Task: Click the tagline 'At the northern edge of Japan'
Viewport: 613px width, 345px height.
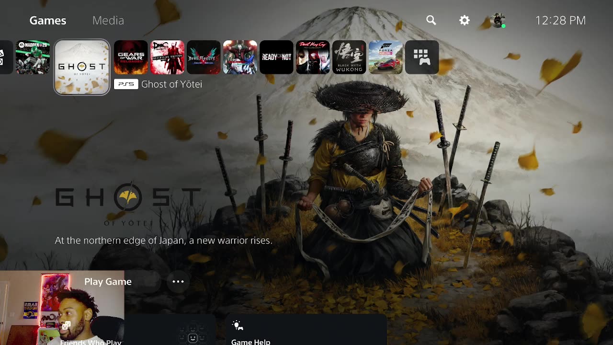Action: [x=163, y=241]
